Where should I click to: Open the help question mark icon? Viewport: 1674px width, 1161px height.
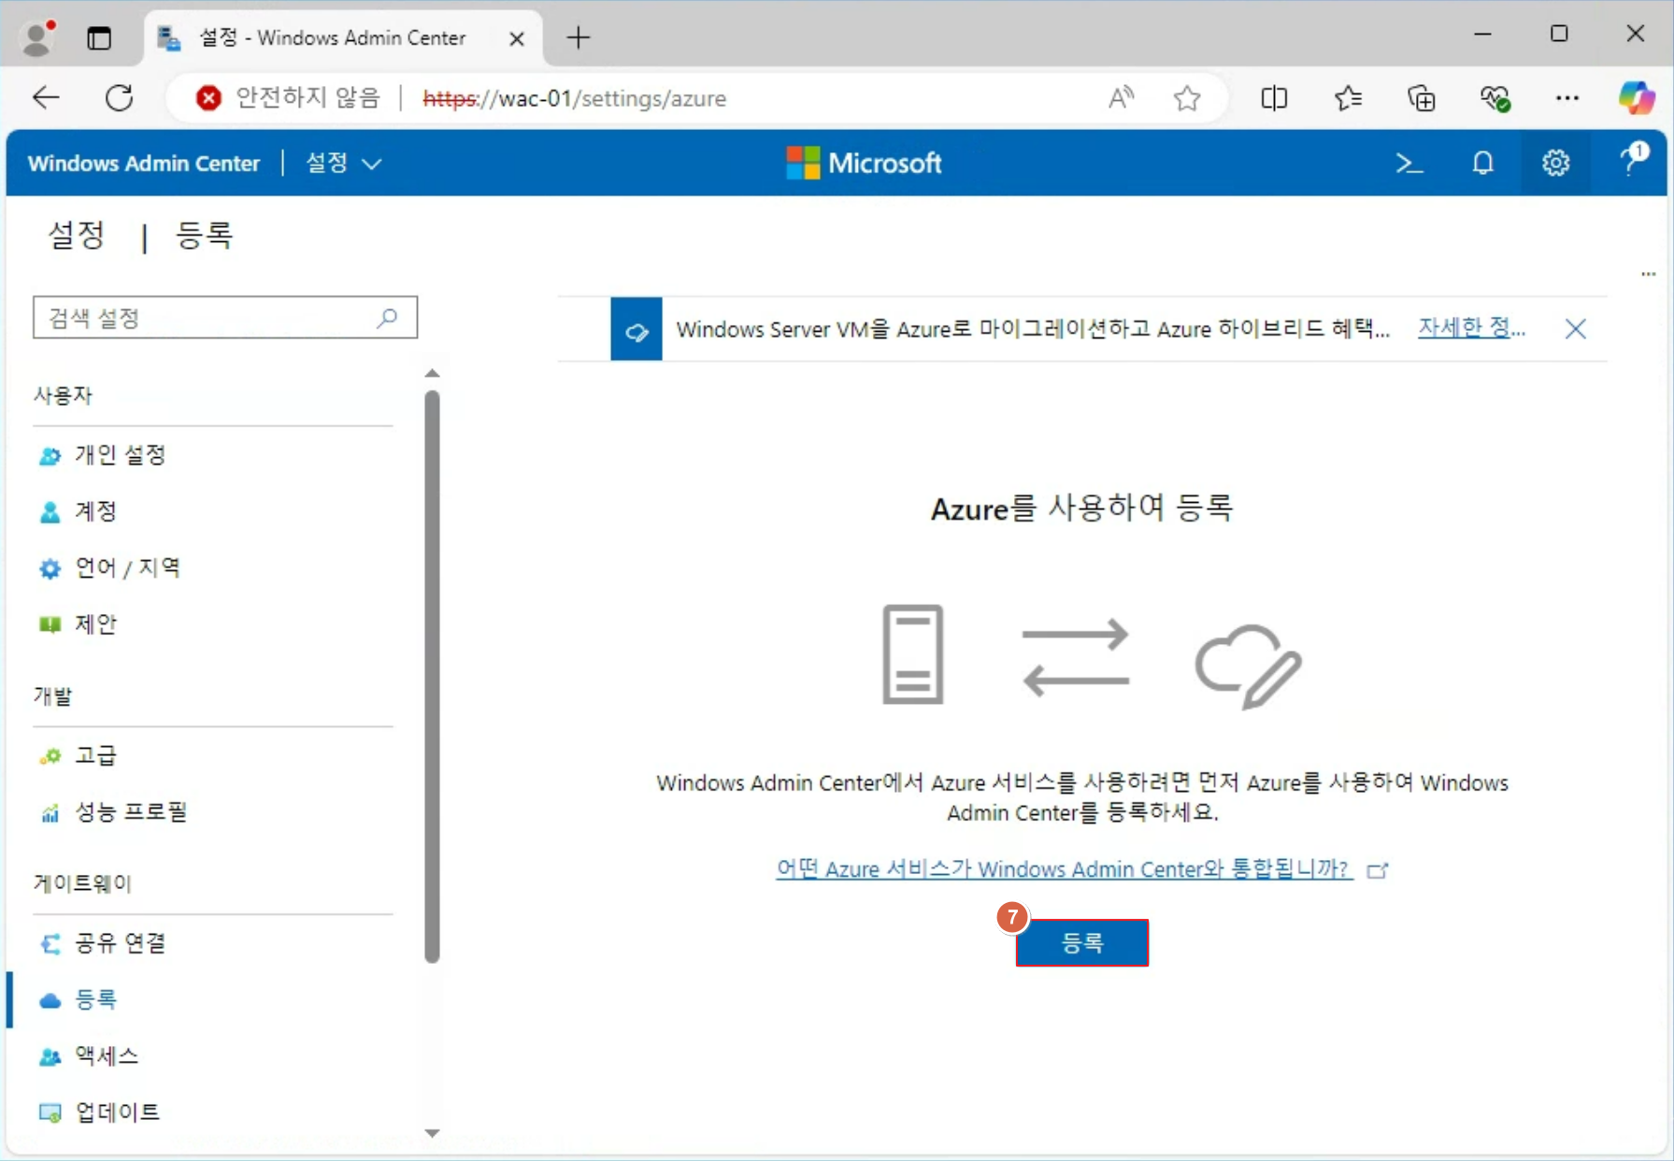click(1633, 159)
